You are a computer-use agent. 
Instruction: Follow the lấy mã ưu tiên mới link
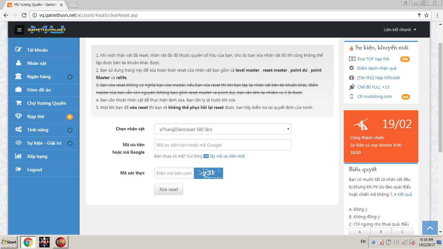coord(227,156)
